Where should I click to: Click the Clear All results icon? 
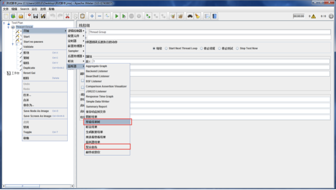(180, 16)
